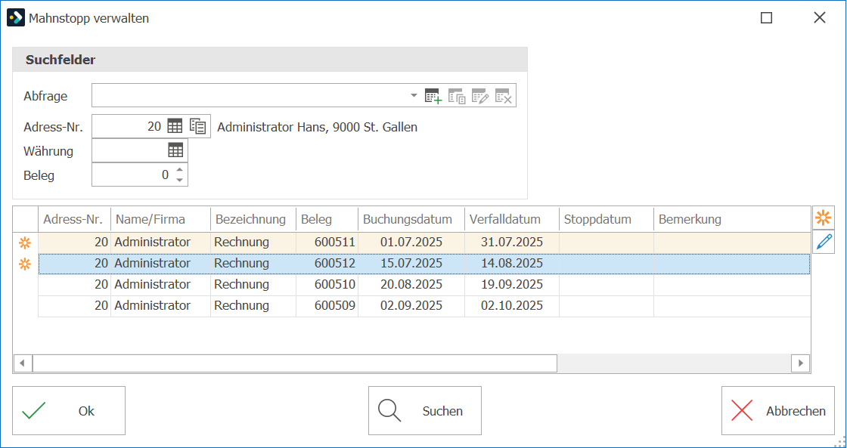
Task: Confirm with the Ok button
Action: 69,411
